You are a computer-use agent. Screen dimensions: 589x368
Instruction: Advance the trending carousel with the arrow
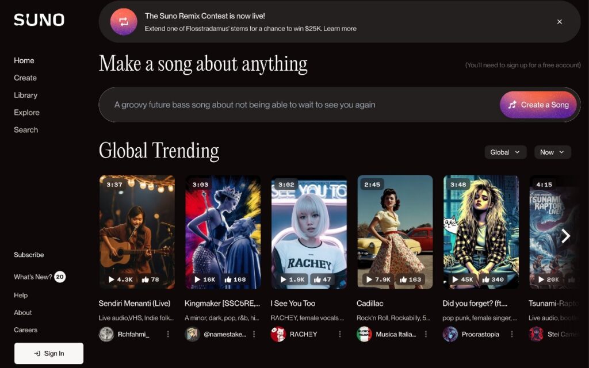(x=565, y=236)
